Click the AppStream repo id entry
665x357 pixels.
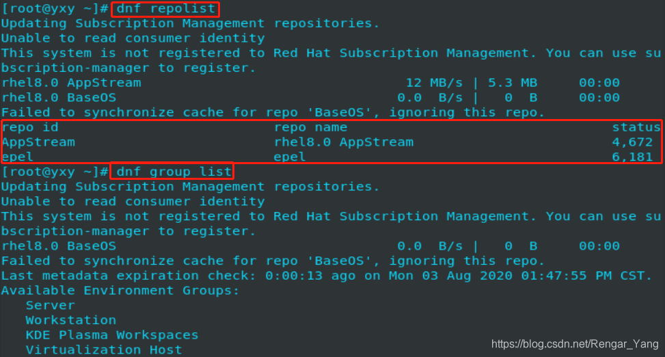38,142
